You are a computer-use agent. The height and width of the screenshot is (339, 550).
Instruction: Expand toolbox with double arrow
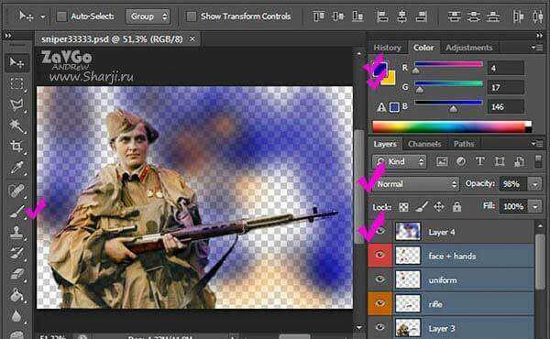pos(8,36)
